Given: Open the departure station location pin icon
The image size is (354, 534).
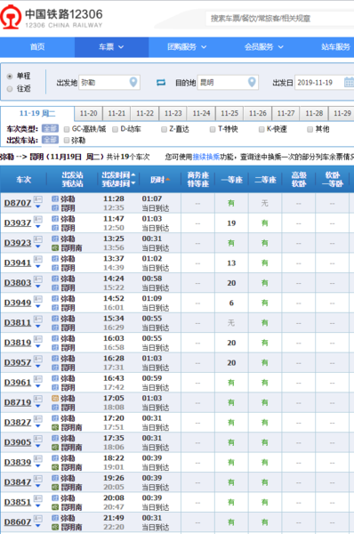Looking at the screenshot, I should pos(133,82).
